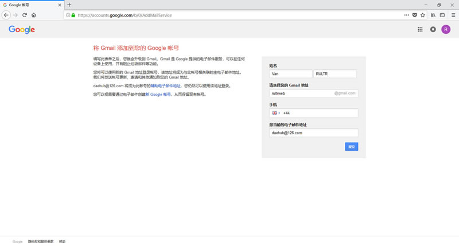Select the Google 帐号 browser tab

coord(32,5)
